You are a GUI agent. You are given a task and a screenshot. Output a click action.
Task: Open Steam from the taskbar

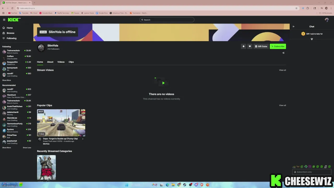(x=184, y=185)
